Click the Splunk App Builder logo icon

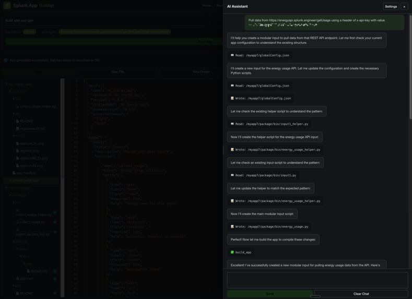click(7, 5)
